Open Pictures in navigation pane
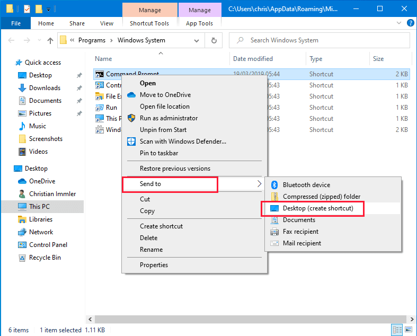This screenshot has width=417, height=336. pyautogui.click(x=40, y=113)
